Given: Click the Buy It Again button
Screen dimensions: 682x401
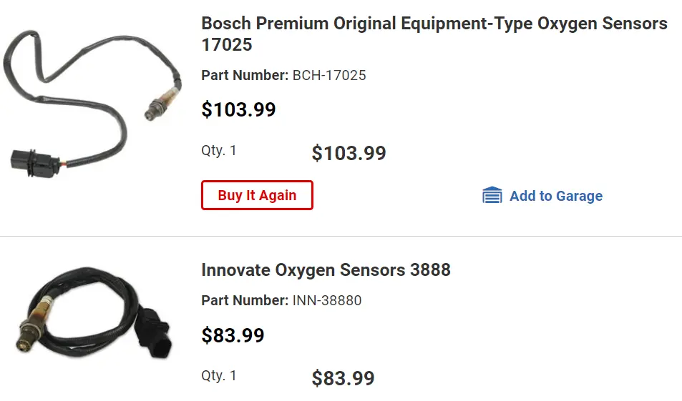Looking at the screenshot, I should pyautogui.click(x=257, y=195).
